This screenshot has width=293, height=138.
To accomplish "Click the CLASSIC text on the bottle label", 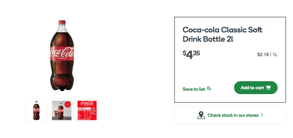I will [62, 58].
